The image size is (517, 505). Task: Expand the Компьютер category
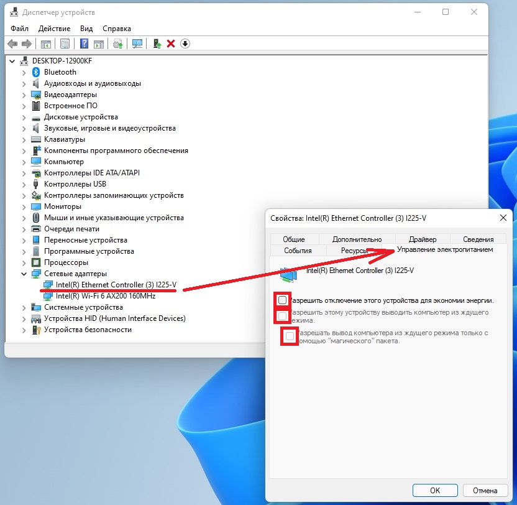(24, 162)
